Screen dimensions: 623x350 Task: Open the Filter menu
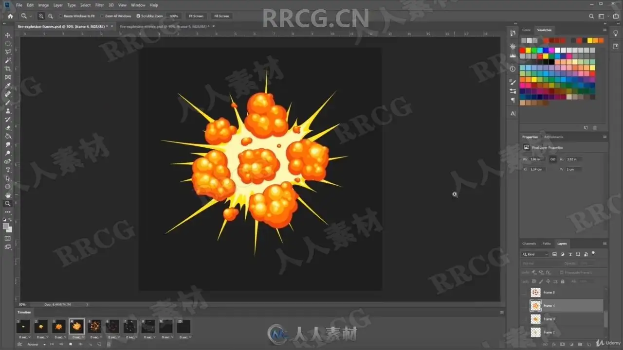click(x=100, y=5)
